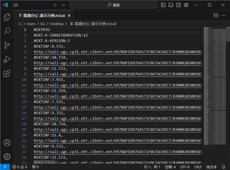
Task: Select language mode 纯文本
Action: click(x=212, y=167)
